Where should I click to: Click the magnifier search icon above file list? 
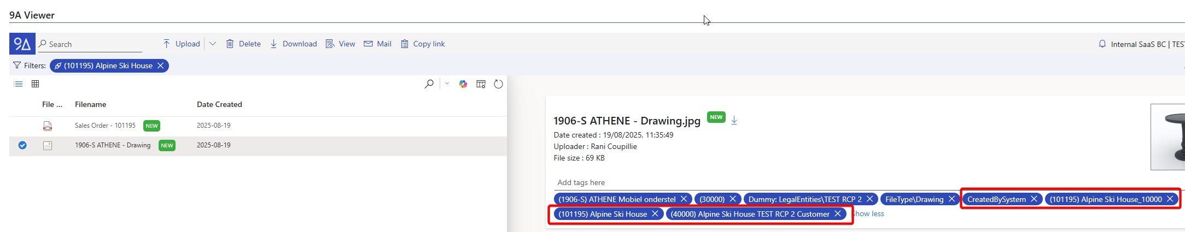pyautogui.click(x=429, y=84)
